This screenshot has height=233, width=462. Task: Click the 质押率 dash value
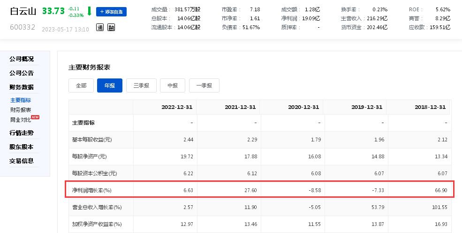coord(319,27)
